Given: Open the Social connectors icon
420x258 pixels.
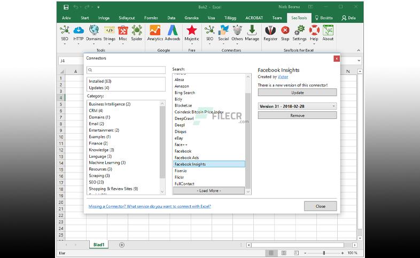Looking at the screenshot, I should point(223,30).
